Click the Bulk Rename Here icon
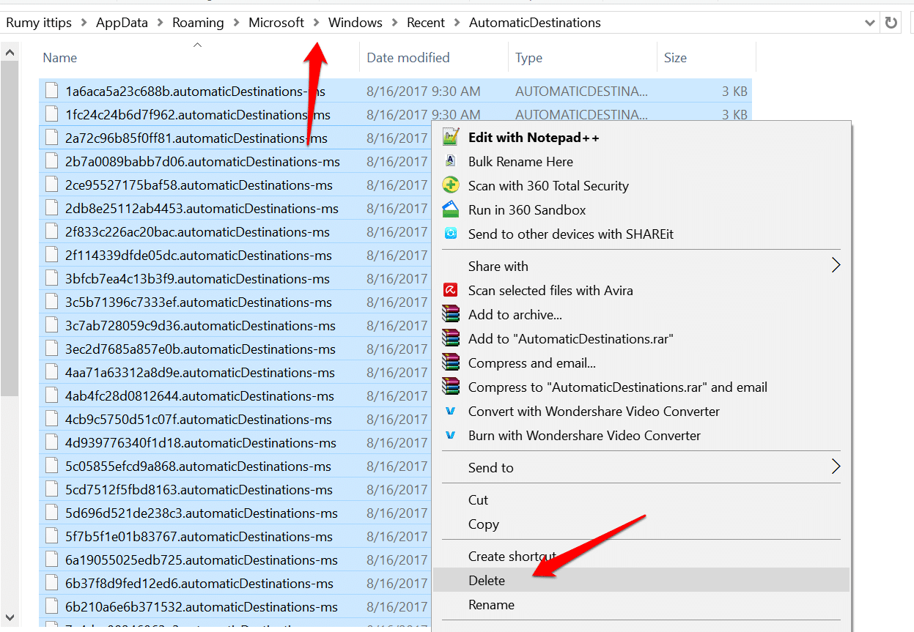The height and width of the screenshot is (632, 914). 451,161
